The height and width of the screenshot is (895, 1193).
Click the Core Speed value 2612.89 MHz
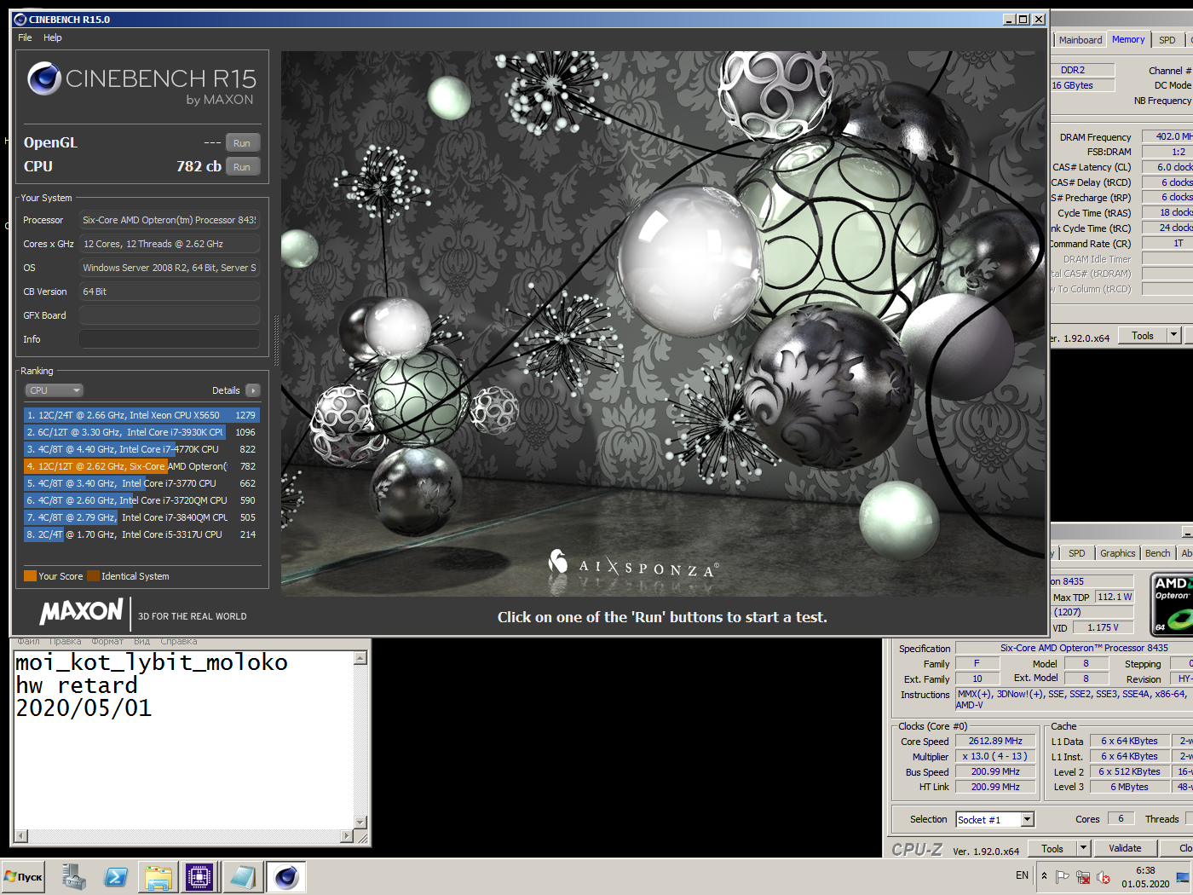[995, 741]
